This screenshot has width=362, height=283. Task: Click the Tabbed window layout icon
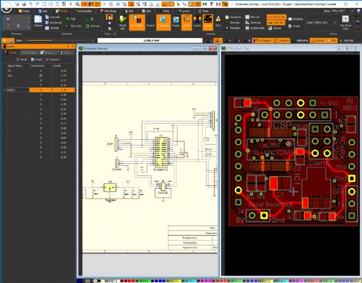point(38,22)
